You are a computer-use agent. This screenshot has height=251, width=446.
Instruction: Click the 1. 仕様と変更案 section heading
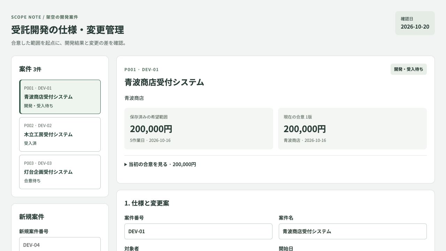pyautogui.click(x=147, y=203)
